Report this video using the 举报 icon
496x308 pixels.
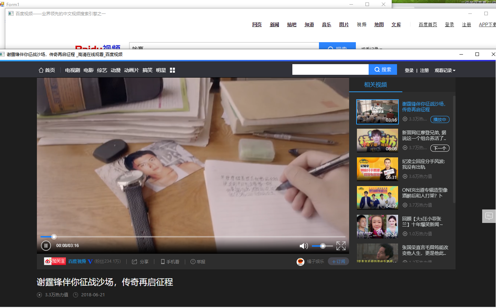[x=192, y=262]
